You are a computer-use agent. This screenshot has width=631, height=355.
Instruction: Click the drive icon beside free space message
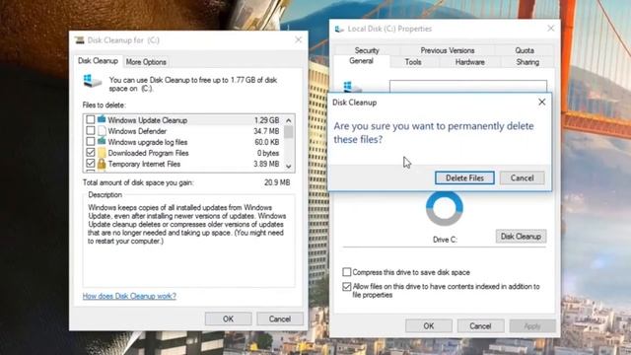93,81
